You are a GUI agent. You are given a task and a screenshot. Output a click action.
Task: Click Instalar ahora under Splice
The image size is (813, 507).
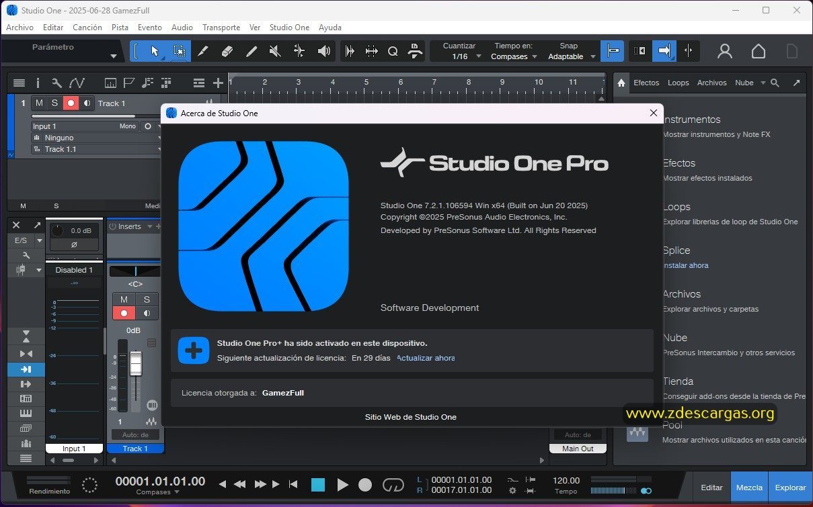[x=685, y=265]
